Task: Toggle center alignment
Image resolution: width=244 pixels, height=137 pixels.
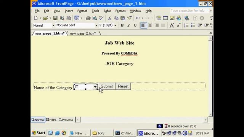Action: coord(150,25)
